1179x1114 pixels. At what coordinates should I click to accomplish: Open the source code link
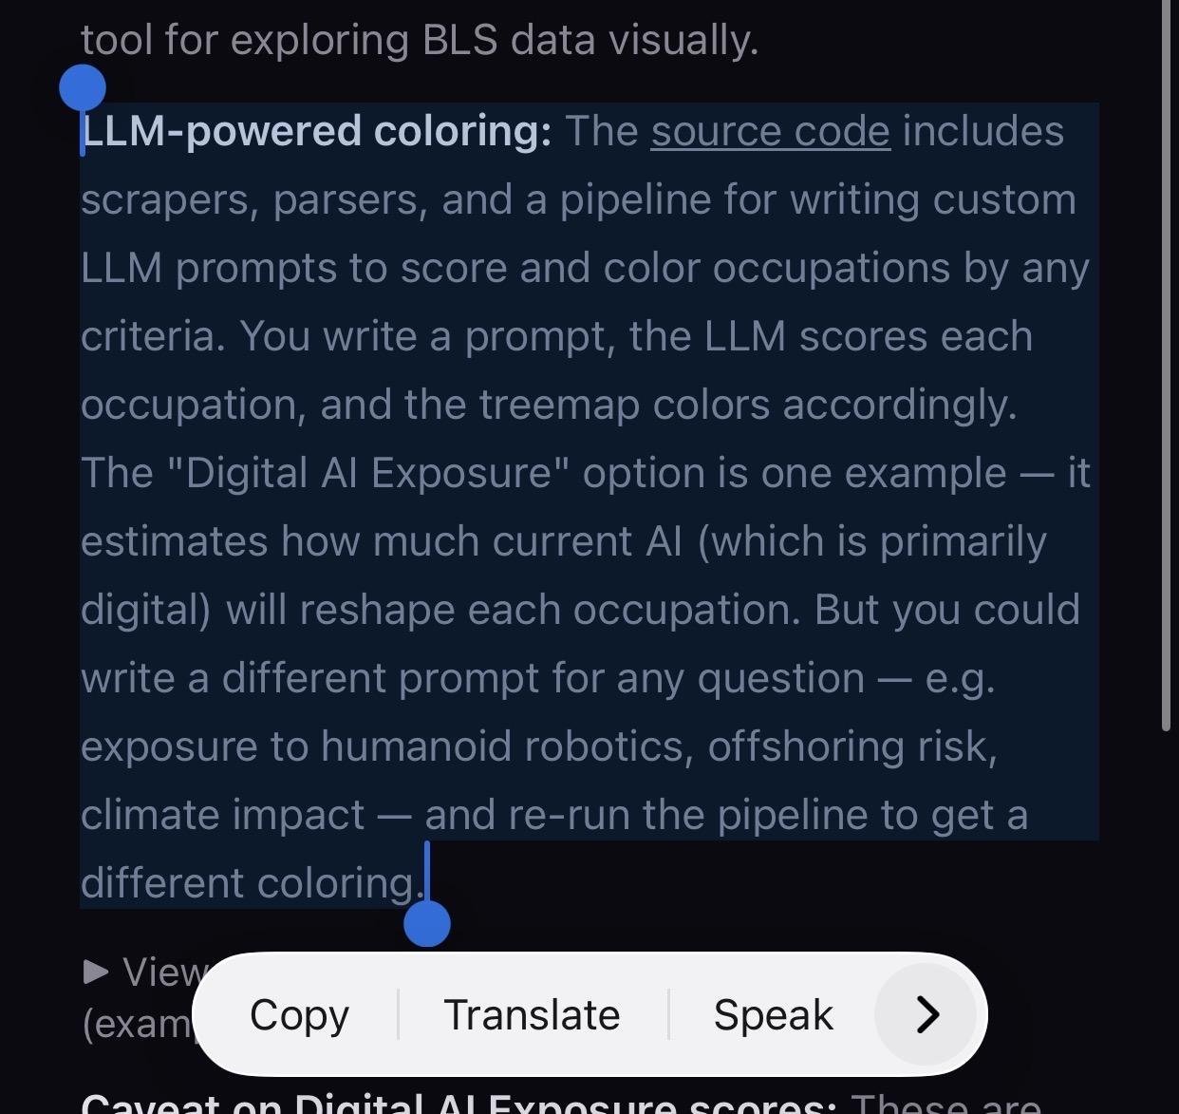[770, 131]
